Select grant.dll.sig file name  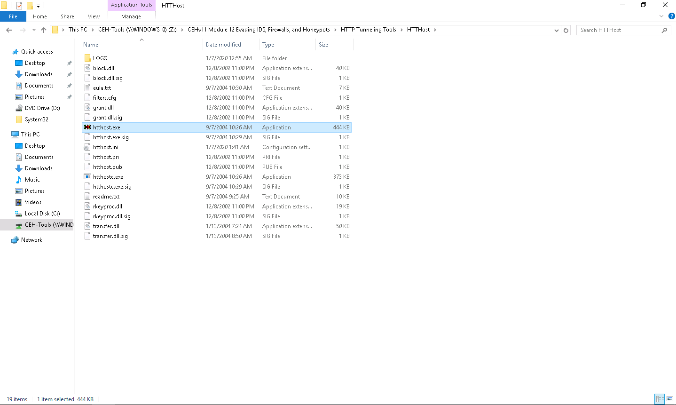click(x=108, y=118)
